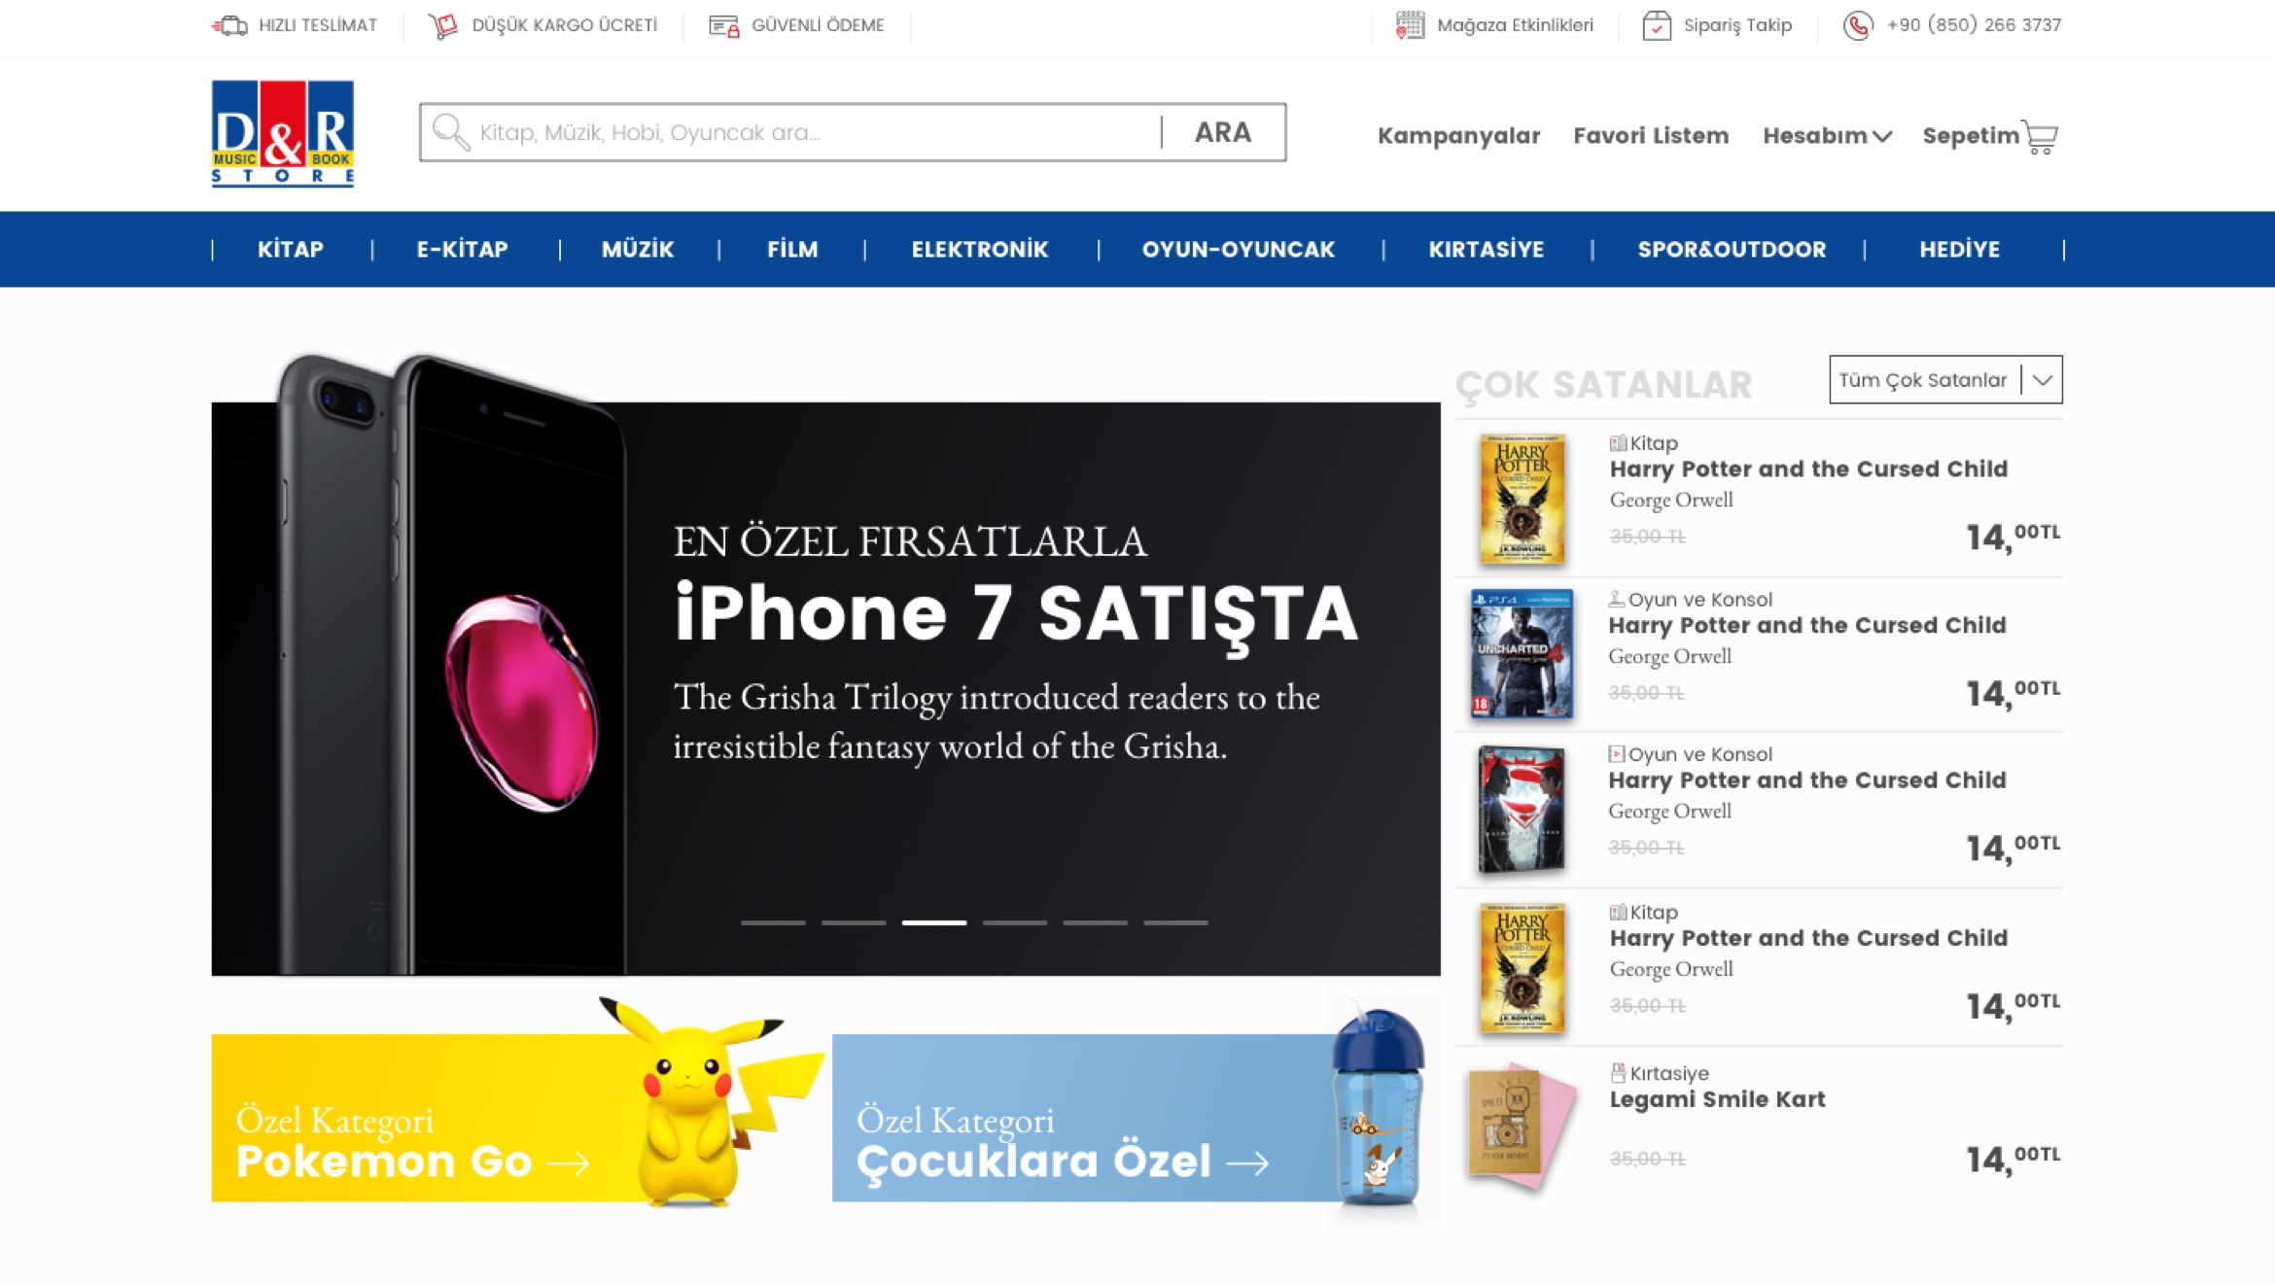The width and height of the screenshot is (2275, 1283).
Task: Click the shopping cart icon
Action: tap(2040, 136)
